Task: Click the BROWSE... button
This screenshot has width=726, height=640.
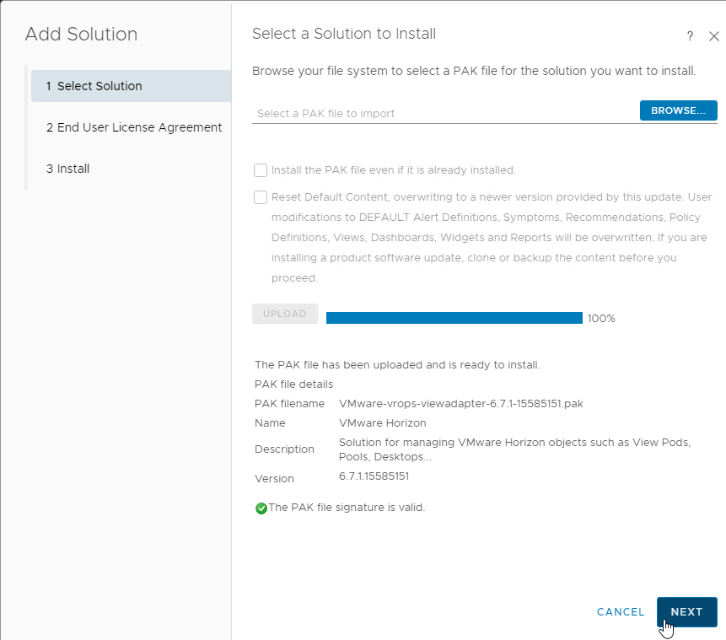Action: click(678, 110)
